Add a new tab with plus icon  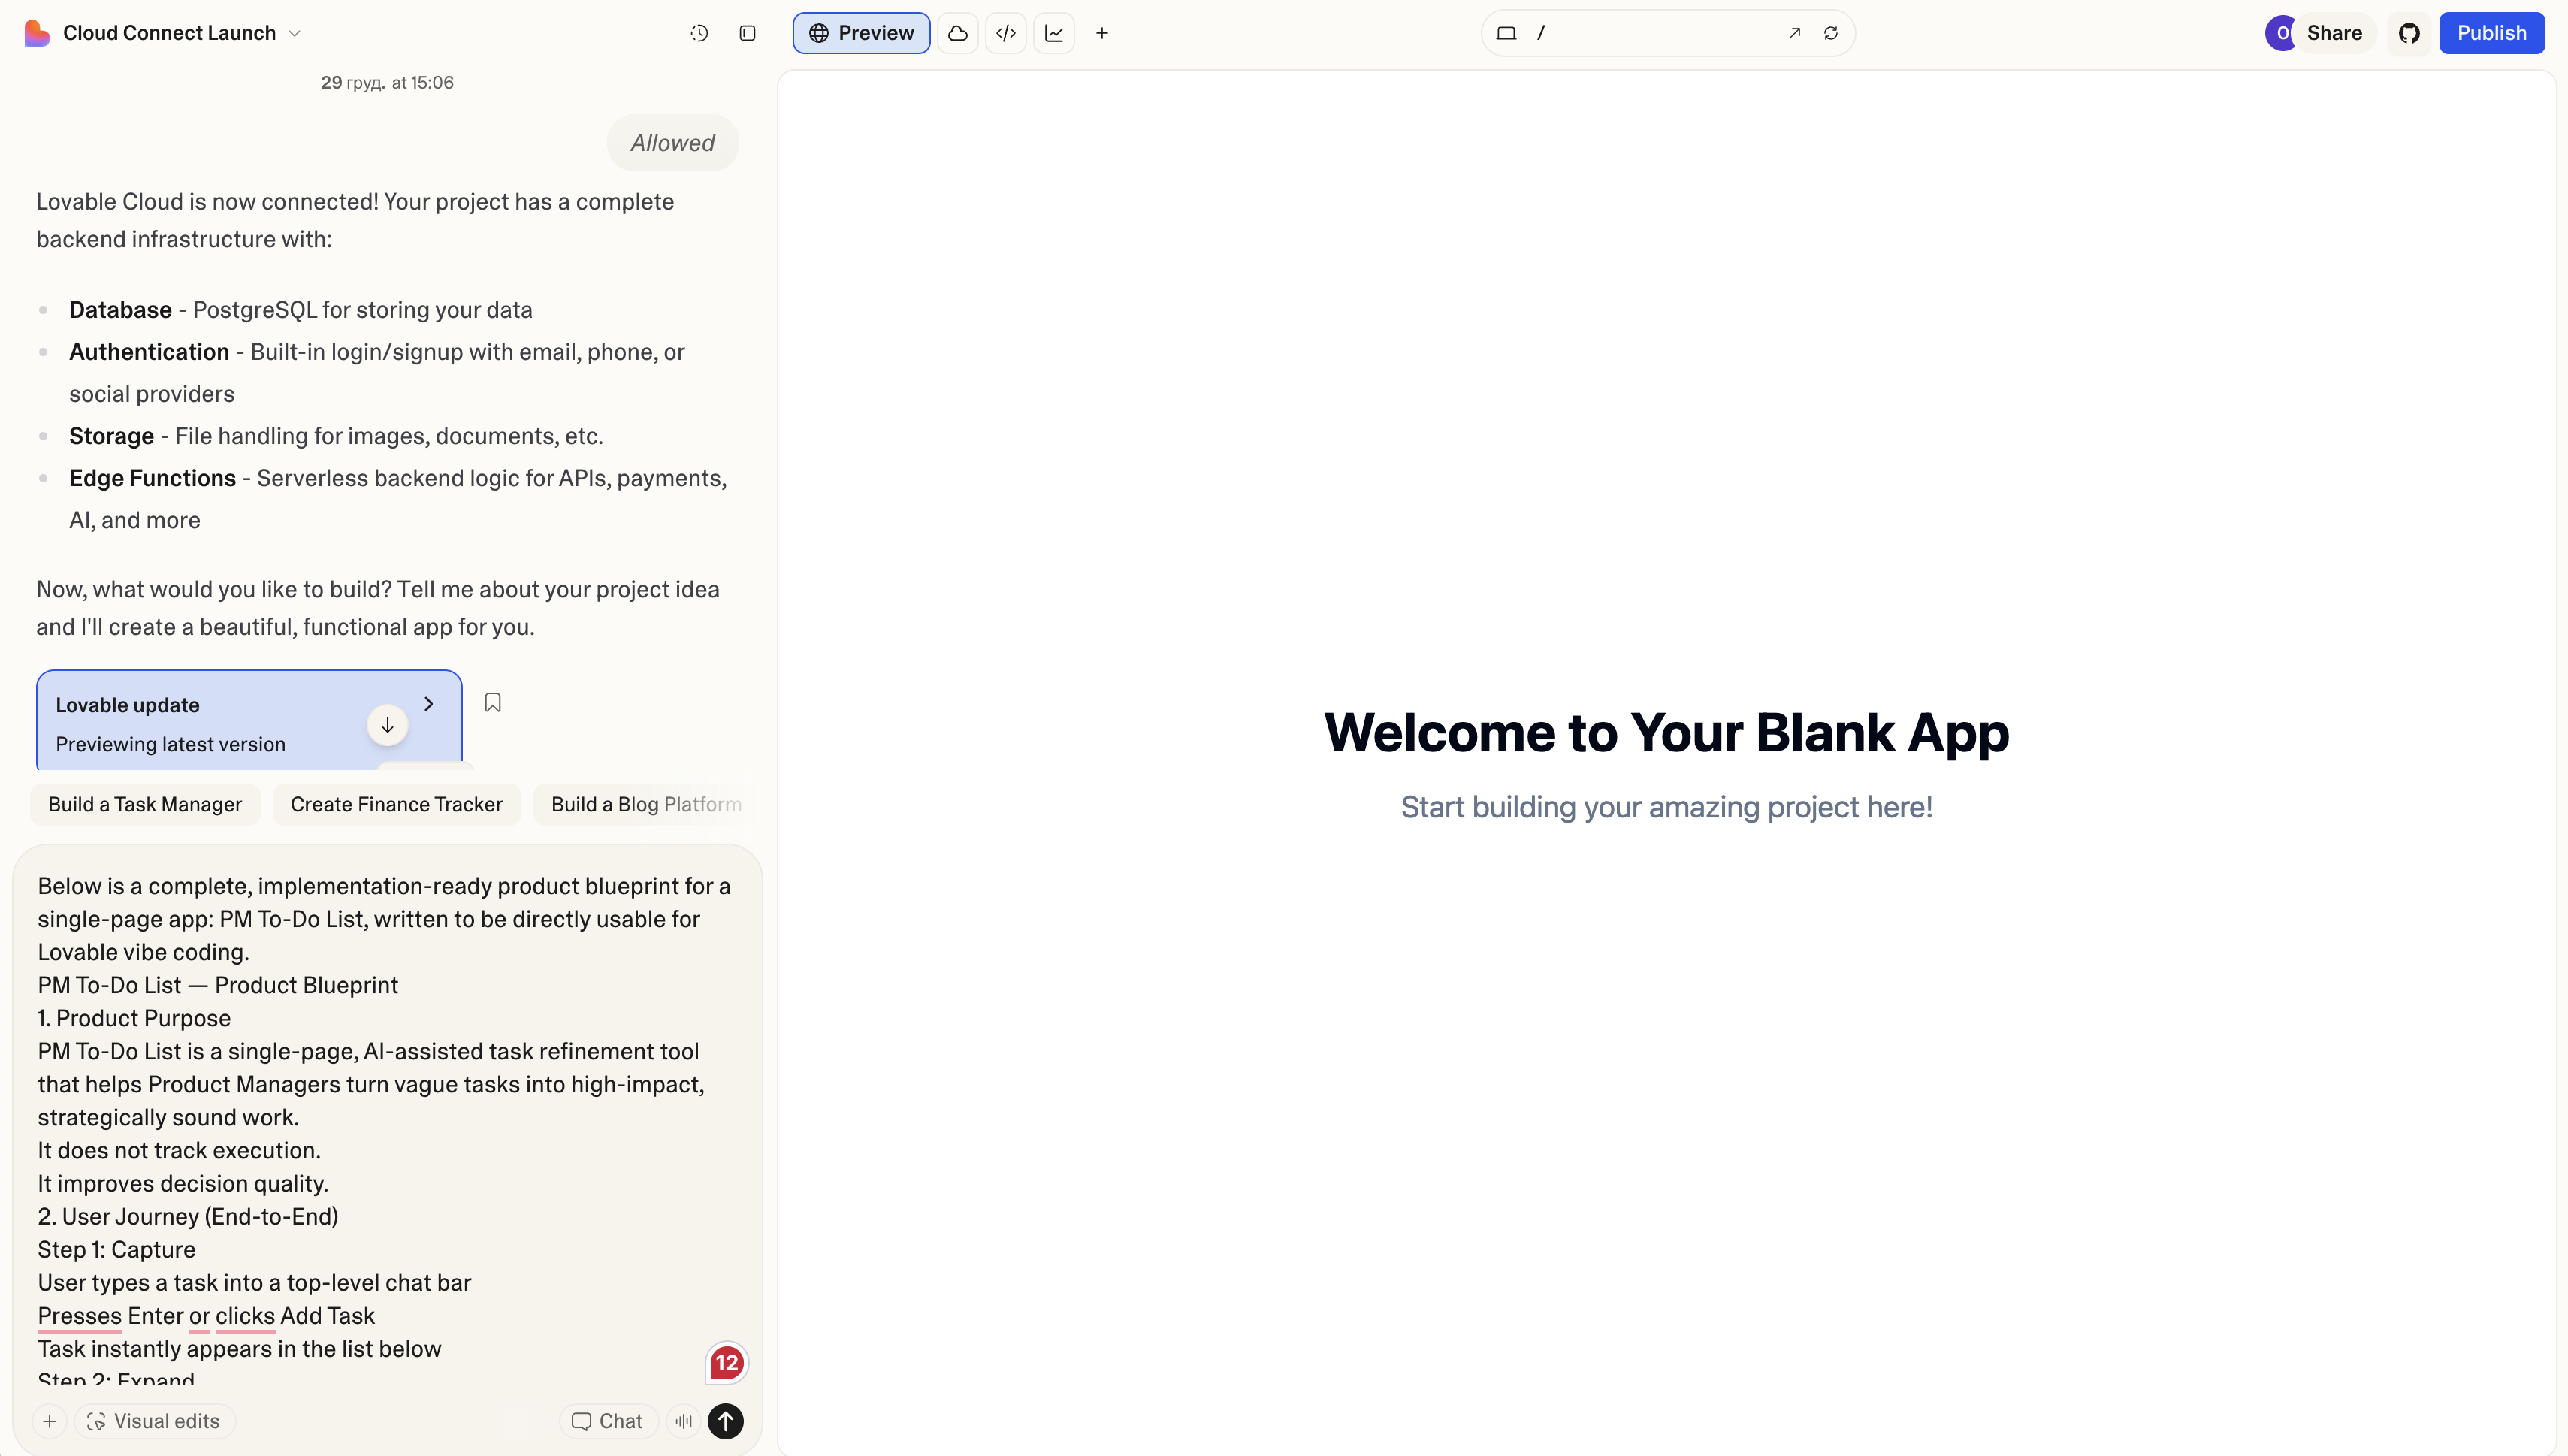click(x=1102, y=33)
